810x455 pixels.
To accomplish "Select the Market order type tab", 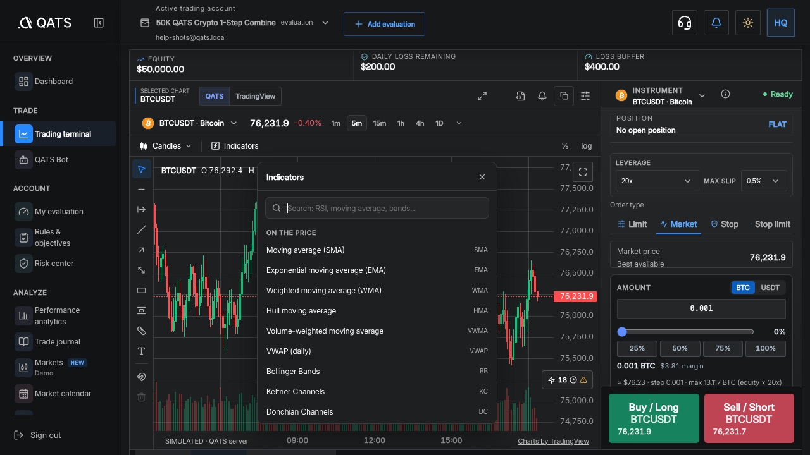I will pyautogui.click(x=678, y=224).
